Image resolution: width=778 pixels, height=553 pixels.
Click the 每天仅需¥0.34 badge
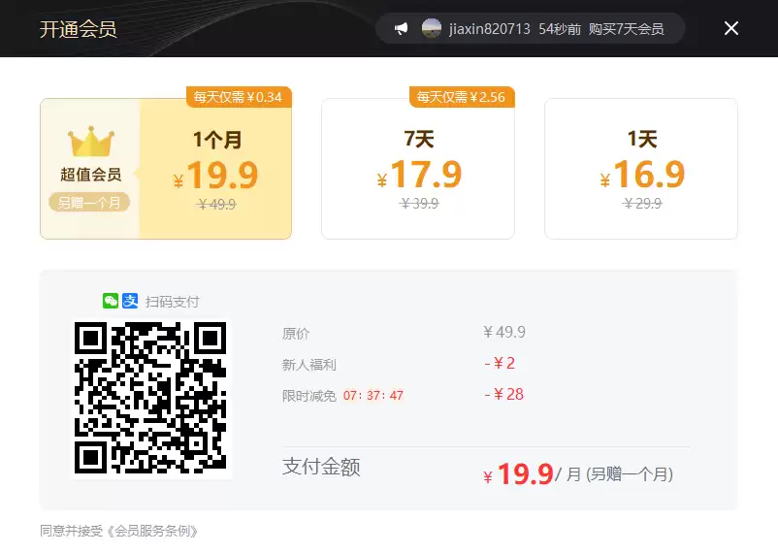238,97
